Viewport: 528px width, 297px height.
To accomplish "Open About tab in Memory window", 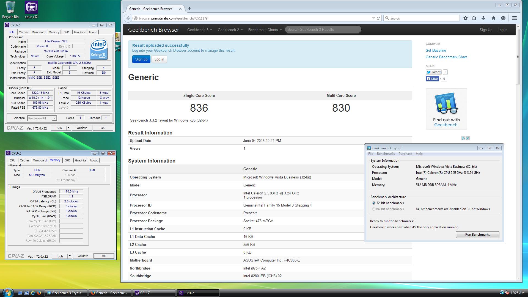I will point(94,160).
